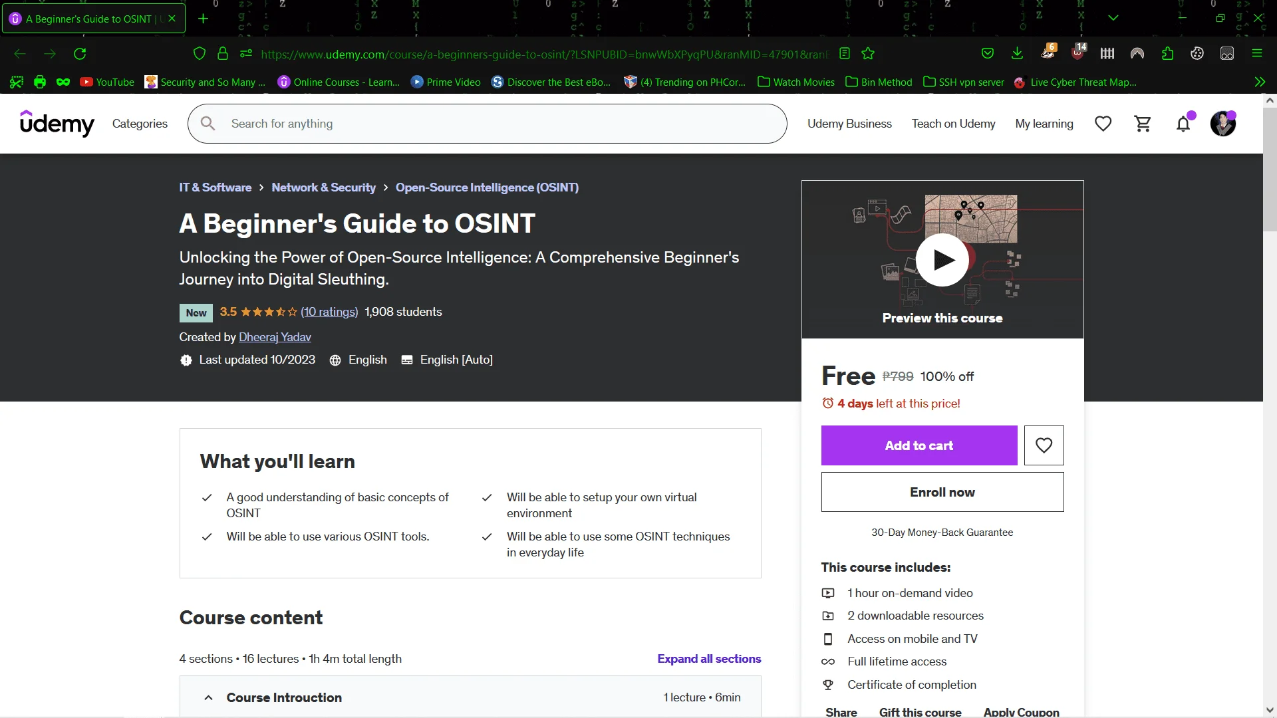Open the list all tabs dropdown arrow
The width and height of the screenshot is (1277, 718).
coord(1113,18)
